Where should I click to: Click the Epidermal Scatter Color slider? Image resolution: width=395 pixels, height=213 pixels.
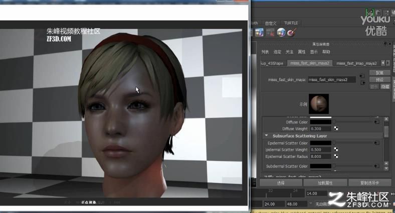[353, 142]
